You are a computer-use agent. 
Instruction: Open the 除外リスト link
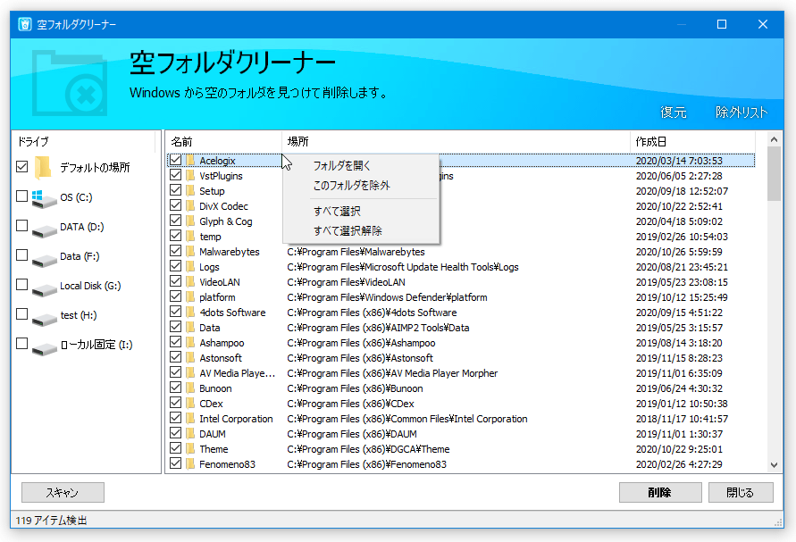pos(742,113)
